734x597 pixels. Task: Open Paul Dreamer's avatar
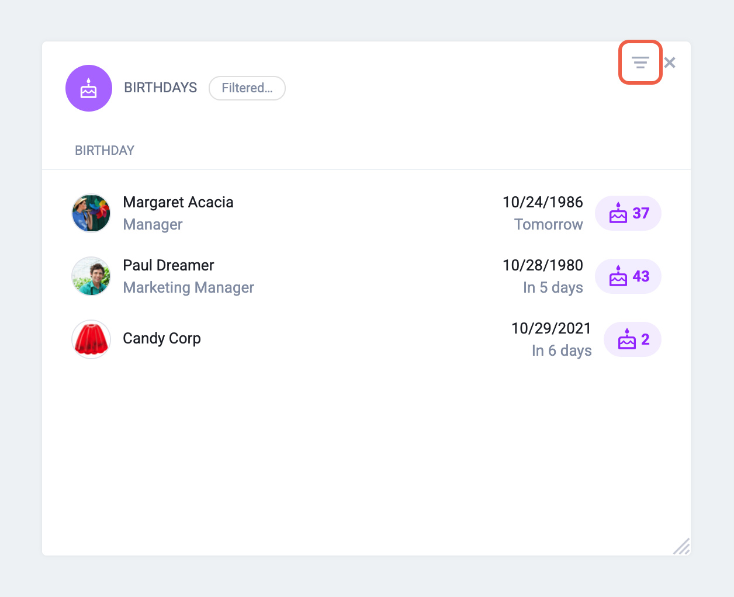91,276
